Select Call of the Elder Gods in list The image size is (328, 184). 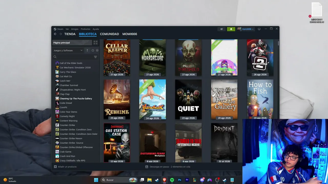[71, 63]
